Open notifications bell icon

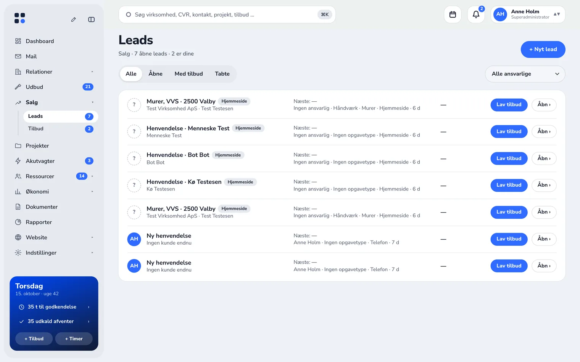tap(476, 14)
